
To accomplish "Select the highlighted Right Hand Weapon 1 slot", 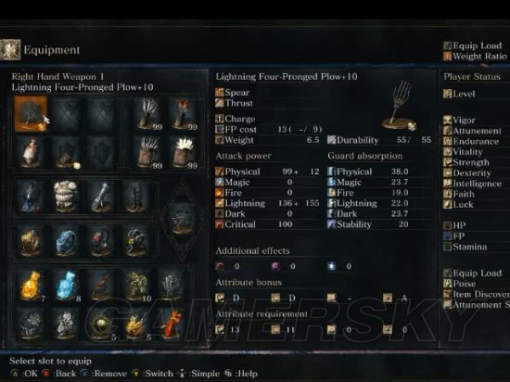I will click(31, 114).
